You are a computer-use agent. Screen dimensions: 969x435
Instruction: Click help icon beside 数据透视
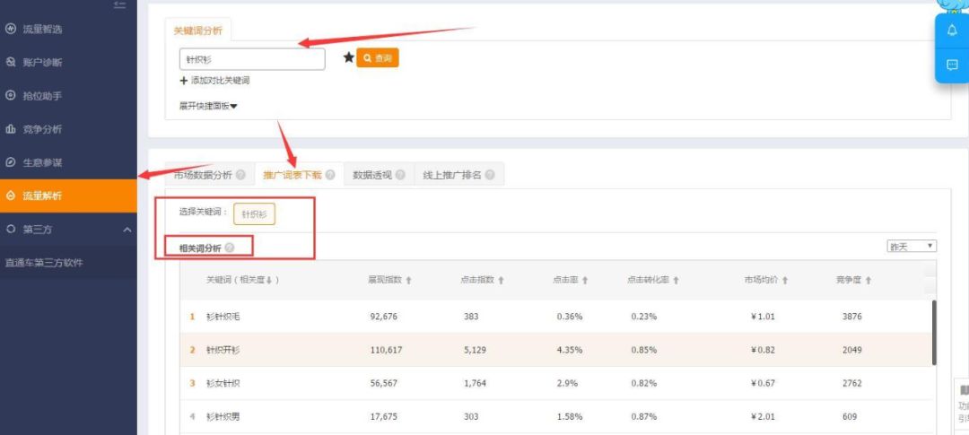[x=400, y=175]
